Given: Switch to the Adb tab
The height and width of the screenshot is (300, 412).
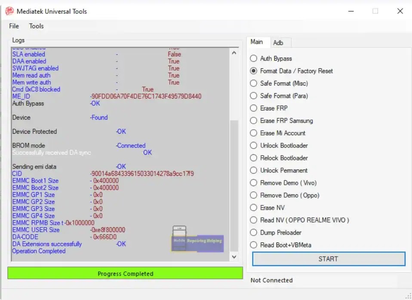Looking at the screenshot, I should click(x=278, y=43).
